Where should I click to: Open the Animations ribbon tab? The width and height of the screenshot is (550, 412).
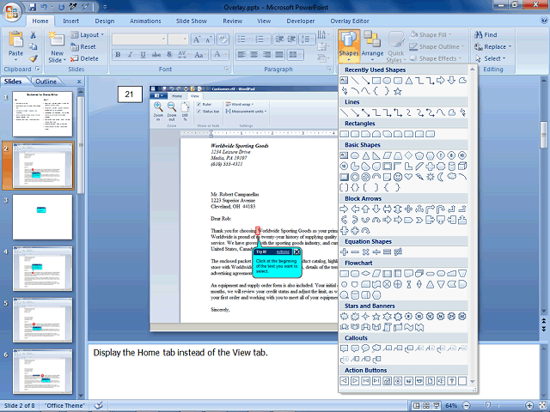(145, 21)
